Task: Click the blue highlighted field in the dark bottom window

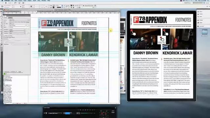Action: [x=68, y=113]
